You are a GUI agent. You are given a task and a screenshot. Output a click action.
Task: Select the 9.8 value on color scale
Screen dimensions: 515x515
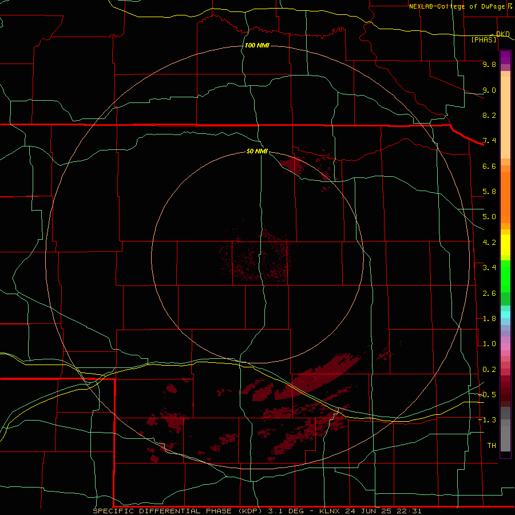489,64
